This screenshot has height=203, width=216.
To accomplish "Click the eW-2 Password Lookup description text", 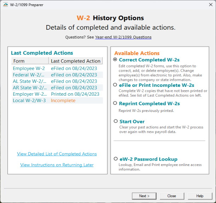I will click(x=160, y=167).
